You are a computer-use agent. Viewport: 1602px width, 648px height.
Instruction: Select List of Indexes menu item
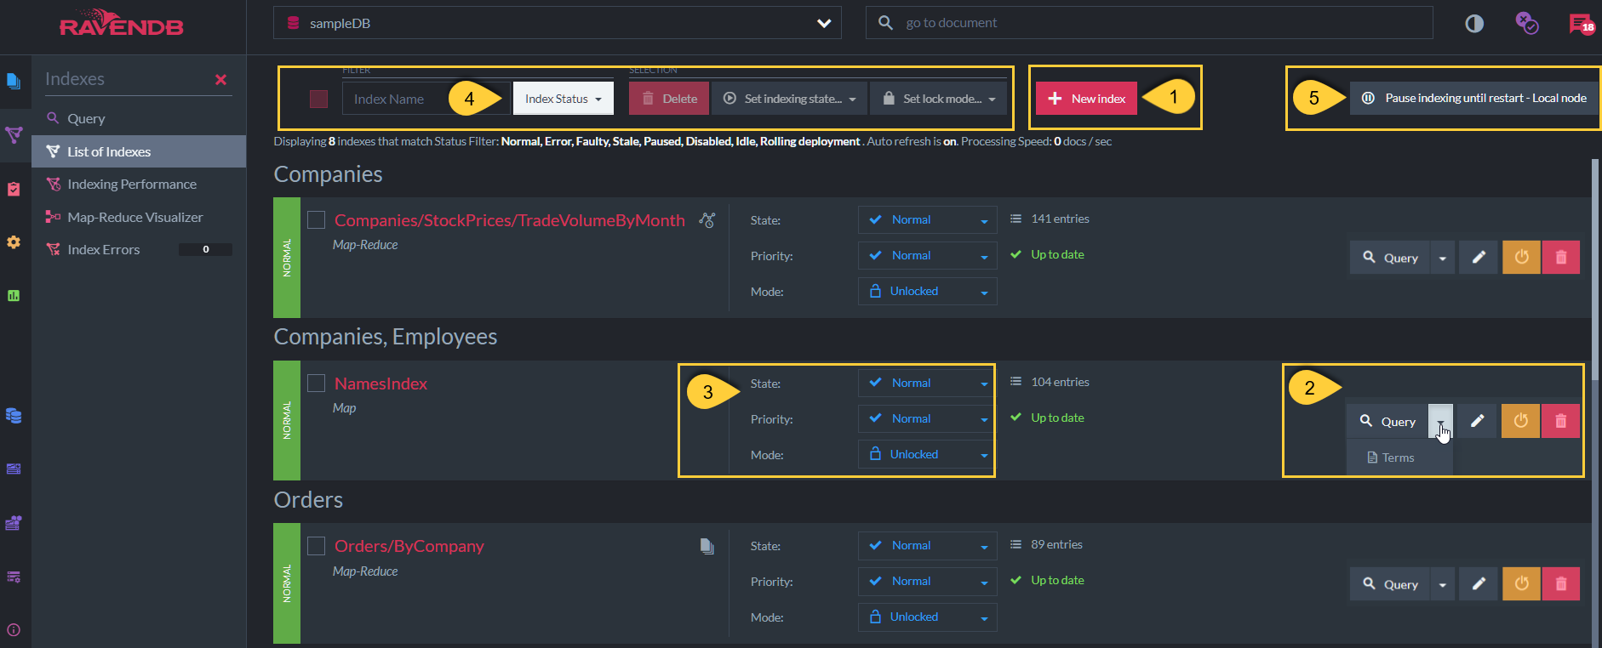pos(139,151)
